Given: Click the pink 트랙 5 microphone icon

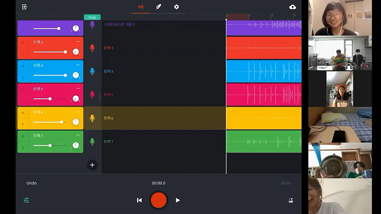Looking at the screenshot, I should 92,95.
